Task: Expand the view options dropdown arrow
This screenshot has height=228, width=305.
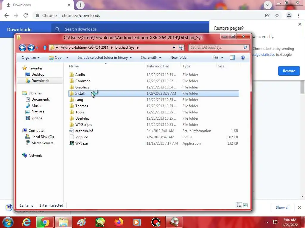Action: coord(222,58)
